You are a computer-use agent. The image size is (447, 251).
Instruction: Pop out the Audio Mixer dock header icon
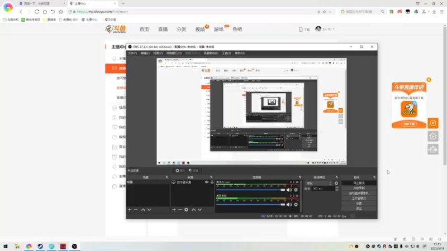point(300,177)
